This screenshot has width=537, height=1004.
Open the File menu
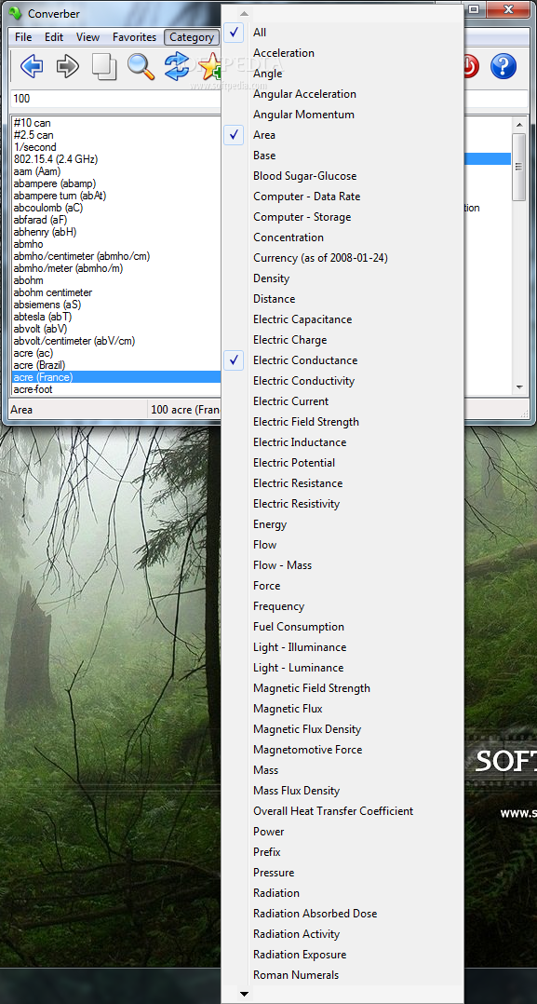(x=23, y=37)
